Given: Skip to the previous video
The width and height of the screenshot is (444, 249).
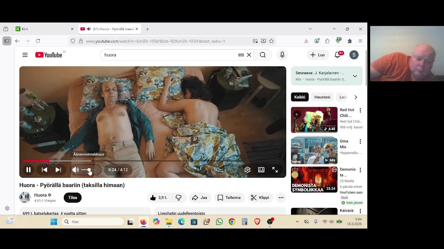Looking at the screenshot, I should (44, 170).
